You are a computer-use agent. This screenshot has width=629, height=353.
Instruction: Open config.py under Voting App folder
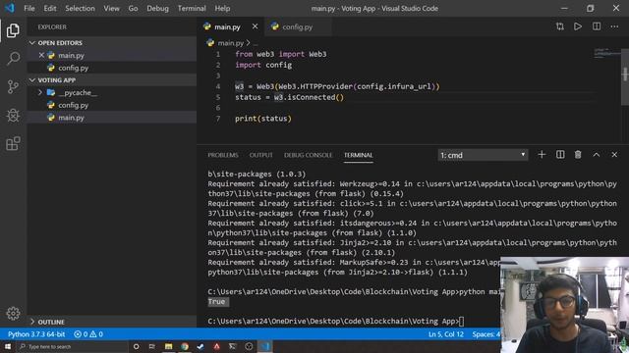point(112,105)
